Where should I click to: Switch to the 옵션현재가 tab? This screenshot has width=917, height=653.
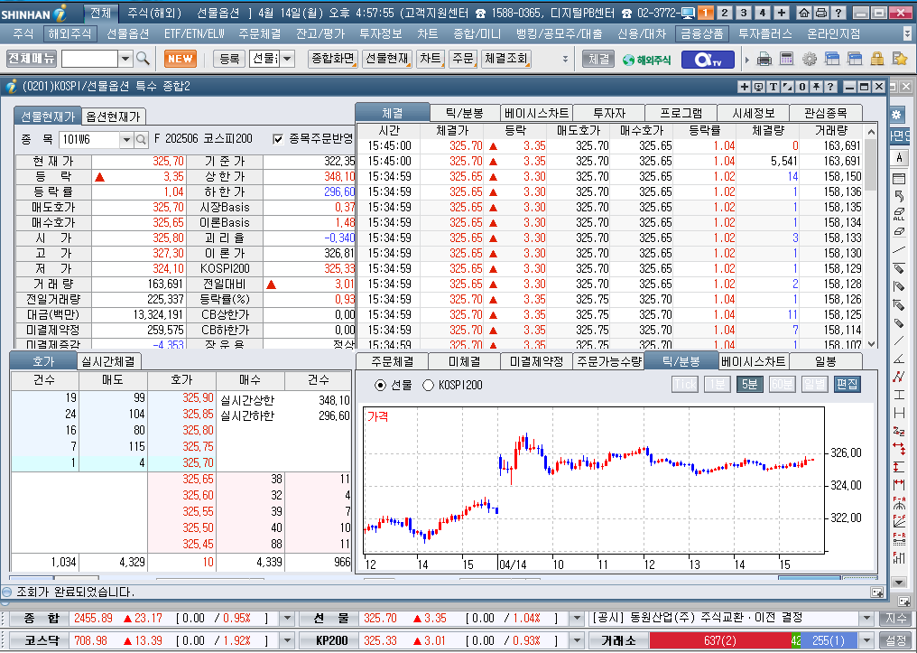[x=113, y=117]
